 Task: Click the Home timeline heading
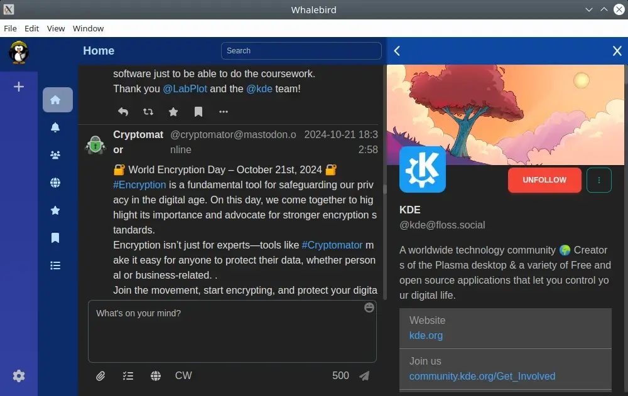tap(99, 51)
